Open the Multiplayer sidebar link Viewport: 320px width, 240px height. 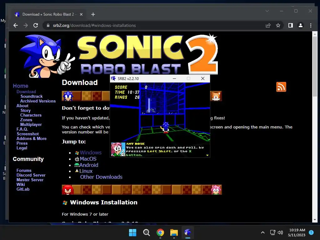pyautogui.click(x=31, y=124)
